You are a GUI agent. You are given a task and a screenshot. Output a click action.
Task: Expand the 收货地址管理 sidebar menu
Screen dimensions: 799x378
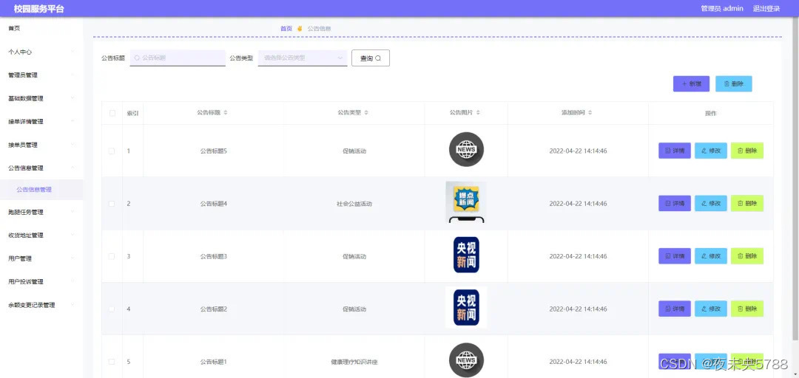point(41,235)
